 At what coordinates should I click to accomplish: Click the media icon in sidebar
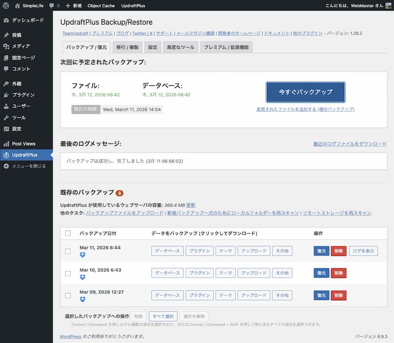(6, 46)
